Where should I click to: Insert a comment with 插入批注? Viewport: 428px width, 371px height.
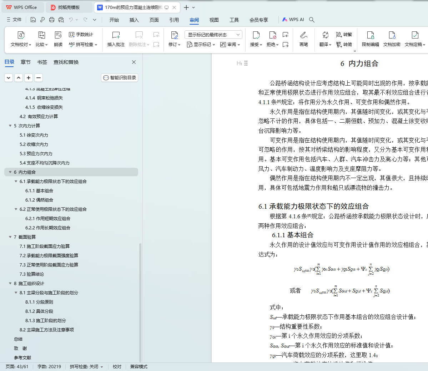pos(116,39)
